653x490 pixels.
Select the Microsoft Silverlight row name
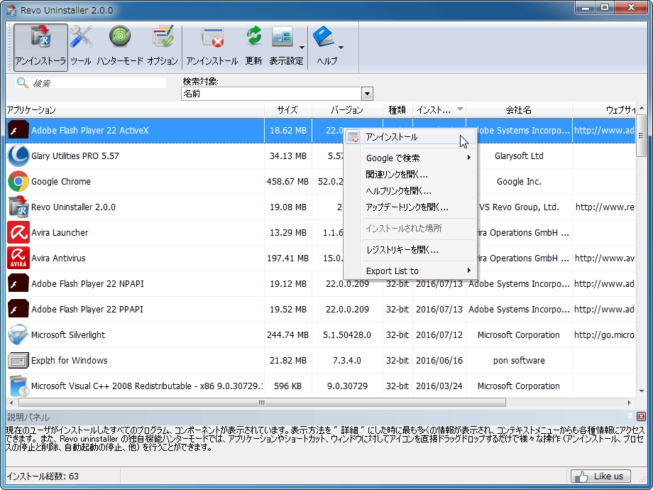pyautogui.click(x=68, y=335)
